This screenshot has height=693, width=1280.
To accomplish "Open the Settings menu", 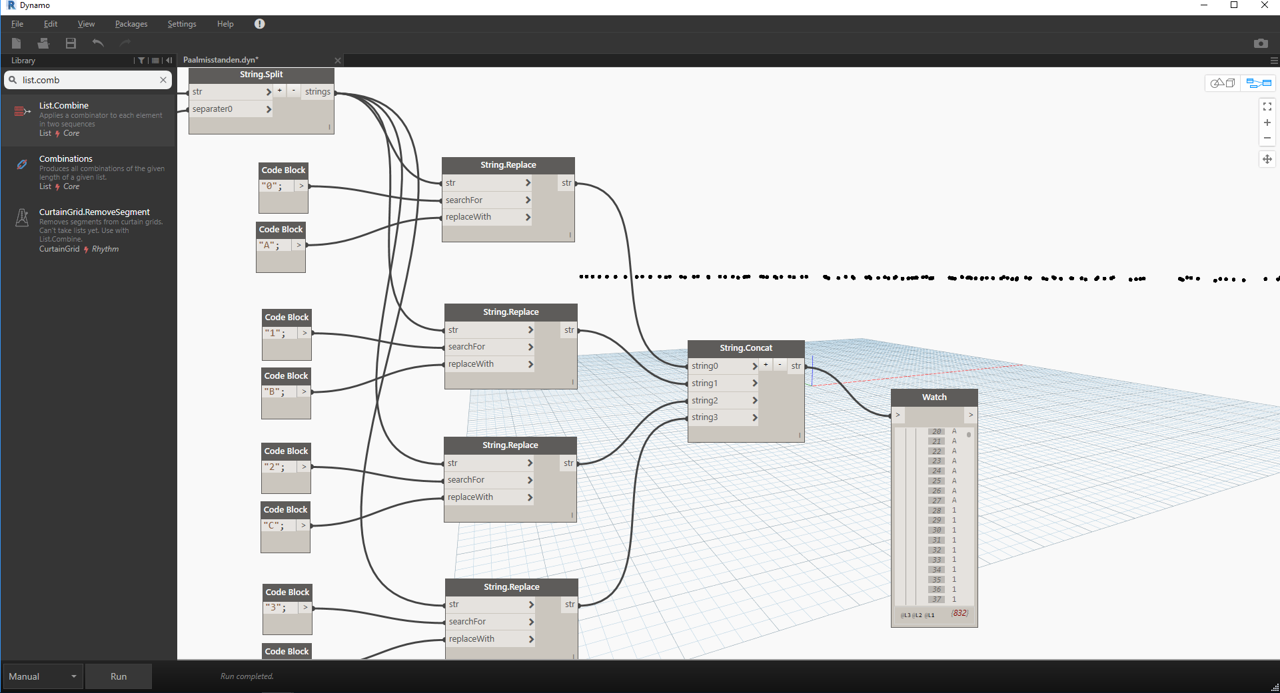I will coord(182,24).
